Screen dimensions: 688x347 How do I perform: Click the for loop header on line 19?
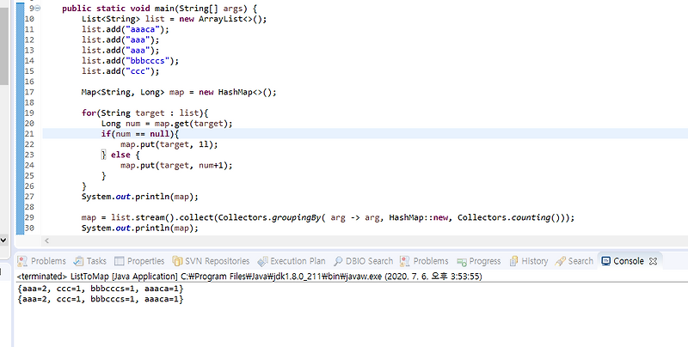(144, 113)
